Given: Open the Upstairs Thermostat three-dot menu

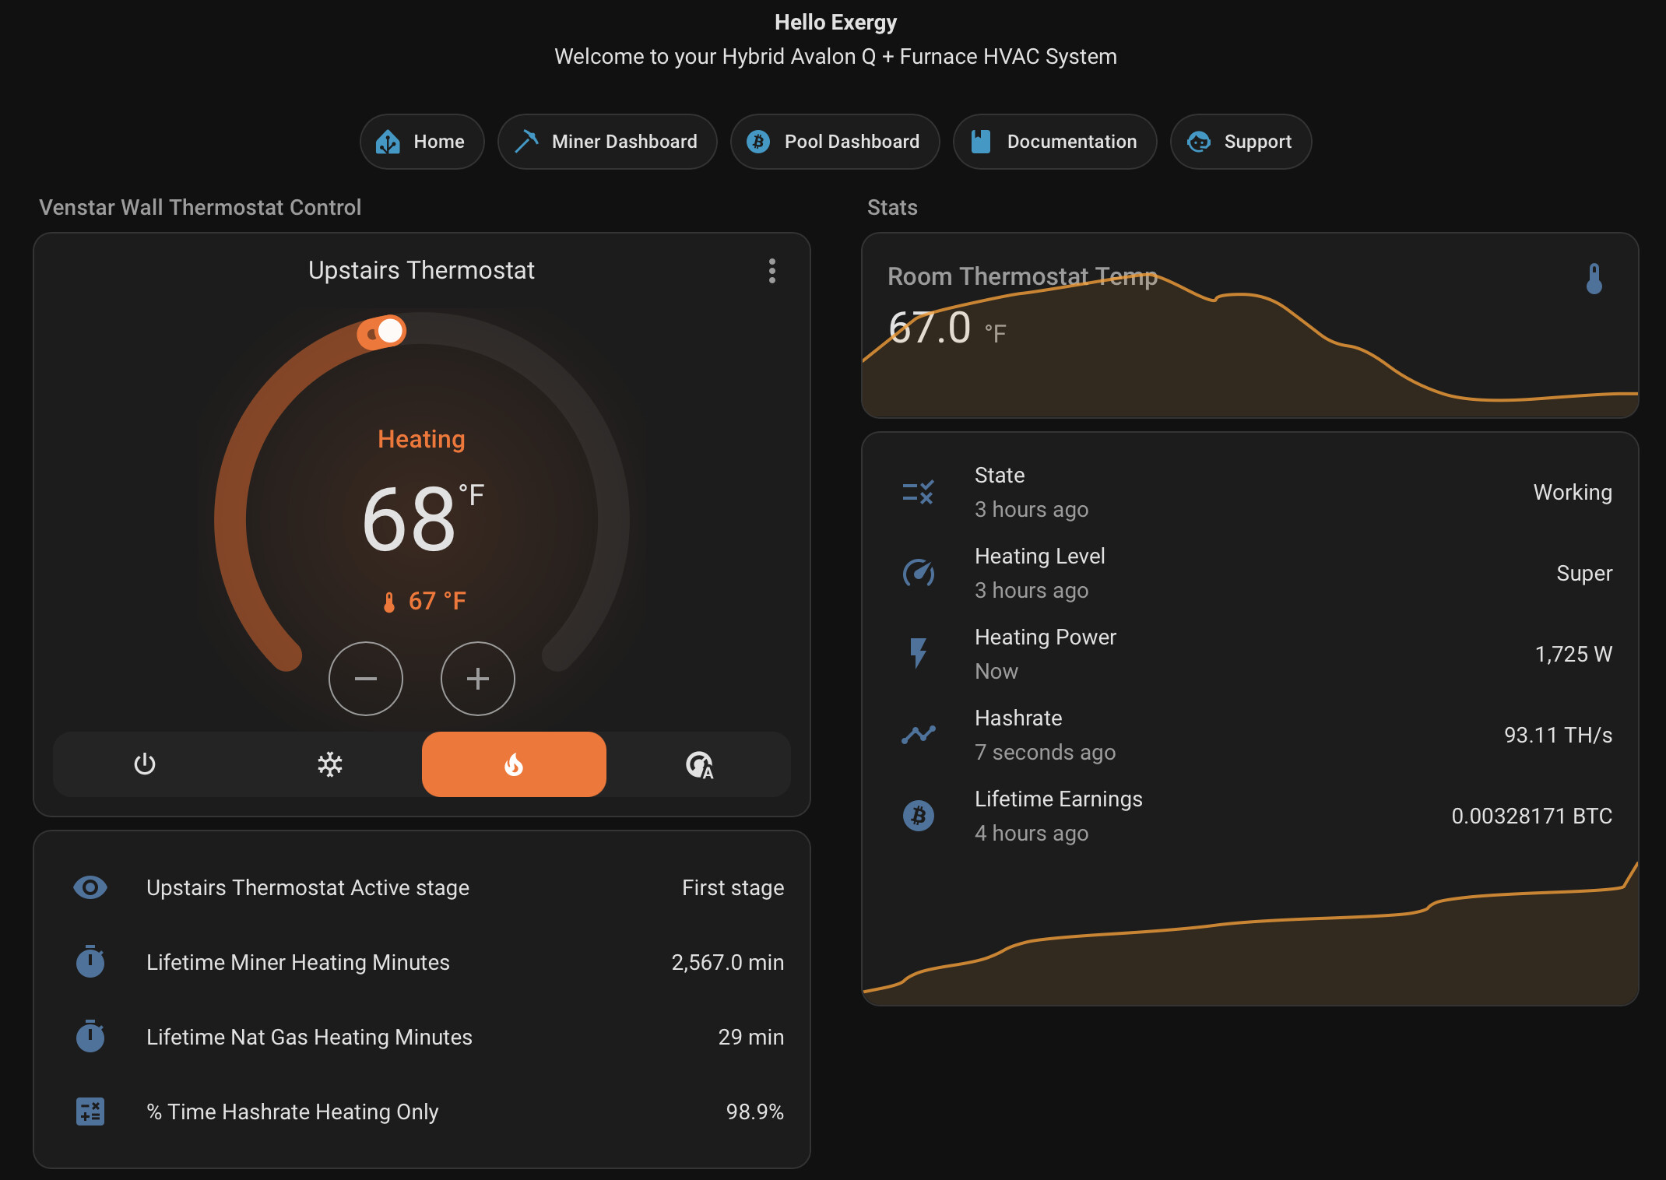Looking at the screenshot, I should click(771, 271).
